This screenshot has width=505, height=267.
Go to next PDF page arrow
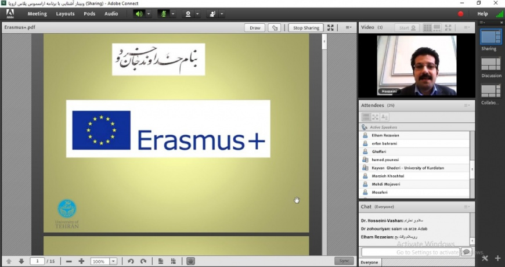pyautogui.click(x=21, y=261)
